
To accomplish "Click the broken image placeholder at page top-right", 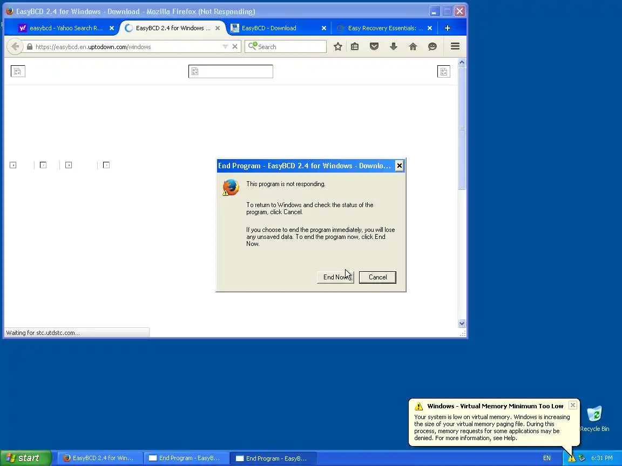I will 443,71.
